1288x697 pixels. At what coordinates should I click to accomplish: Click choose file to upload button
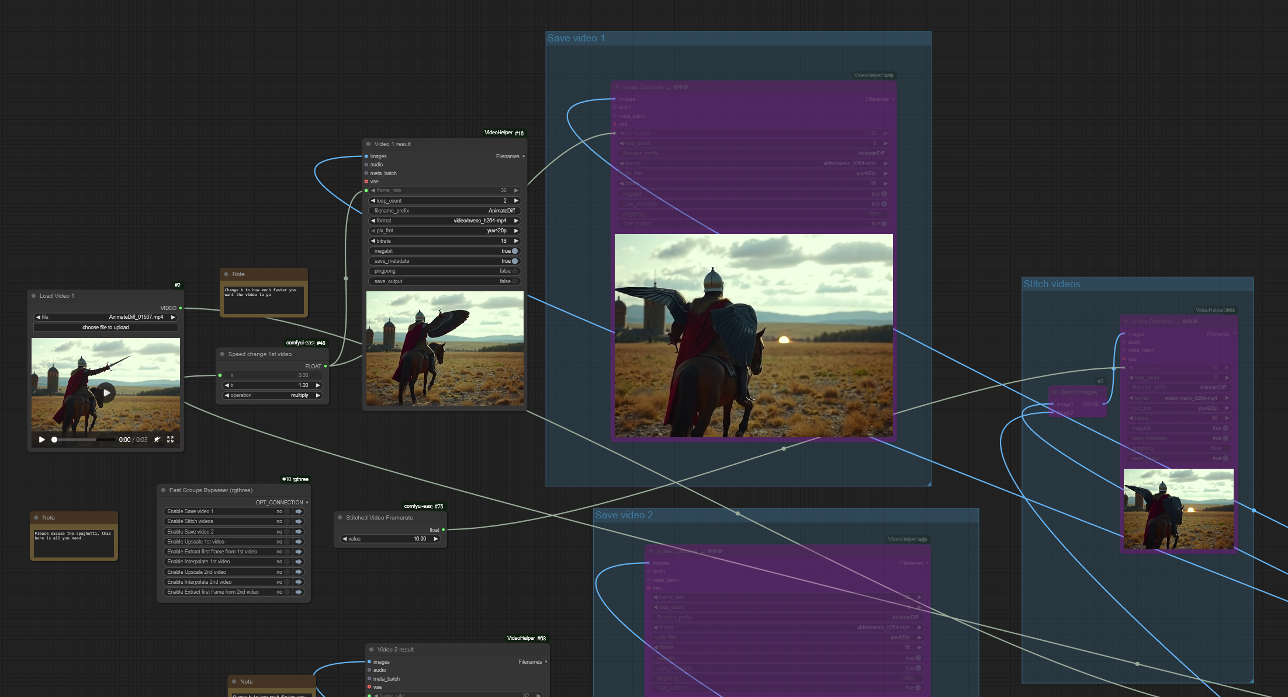[106, 327]
